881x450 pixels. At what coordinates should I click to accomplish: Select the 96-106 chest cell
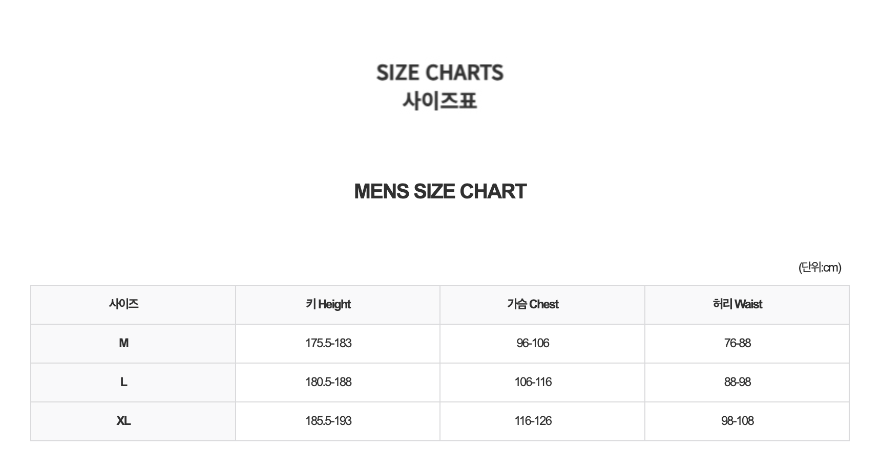[533, 343]
